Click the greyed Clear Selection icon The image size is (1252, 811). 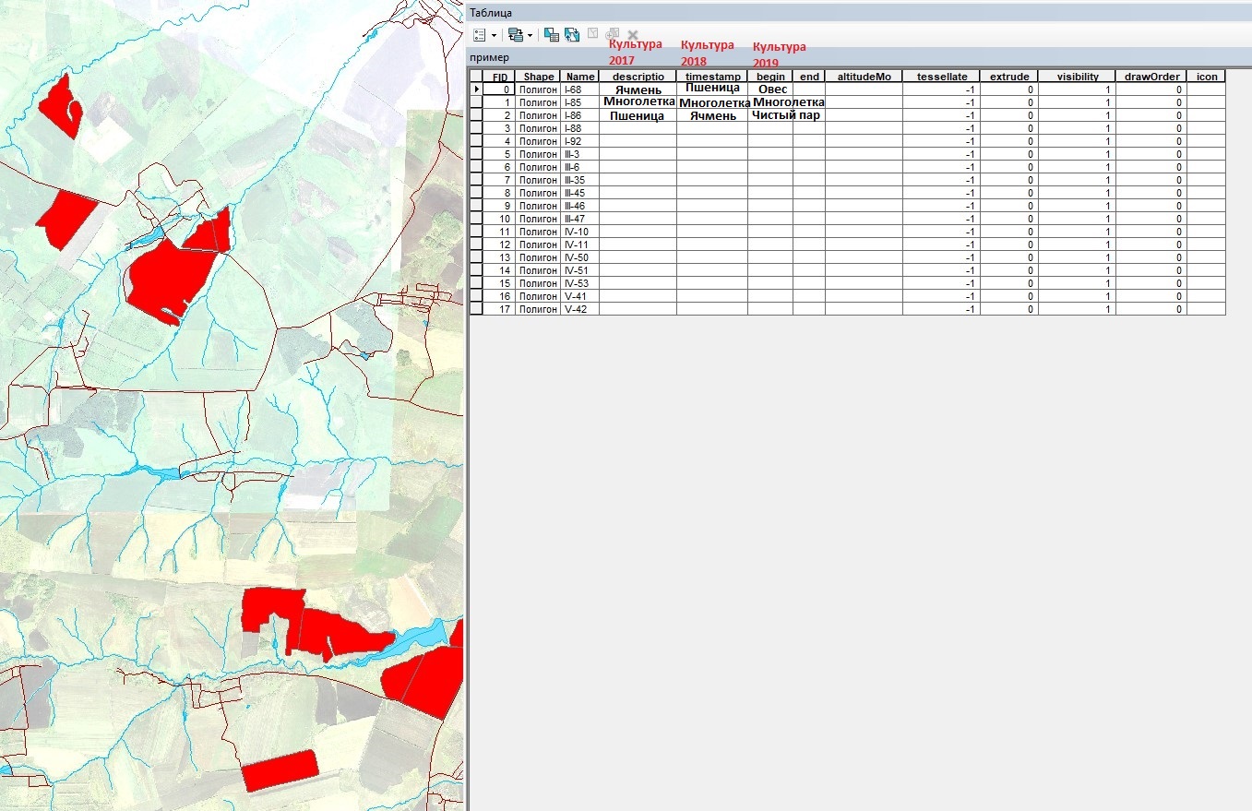[x=593, y=34]
